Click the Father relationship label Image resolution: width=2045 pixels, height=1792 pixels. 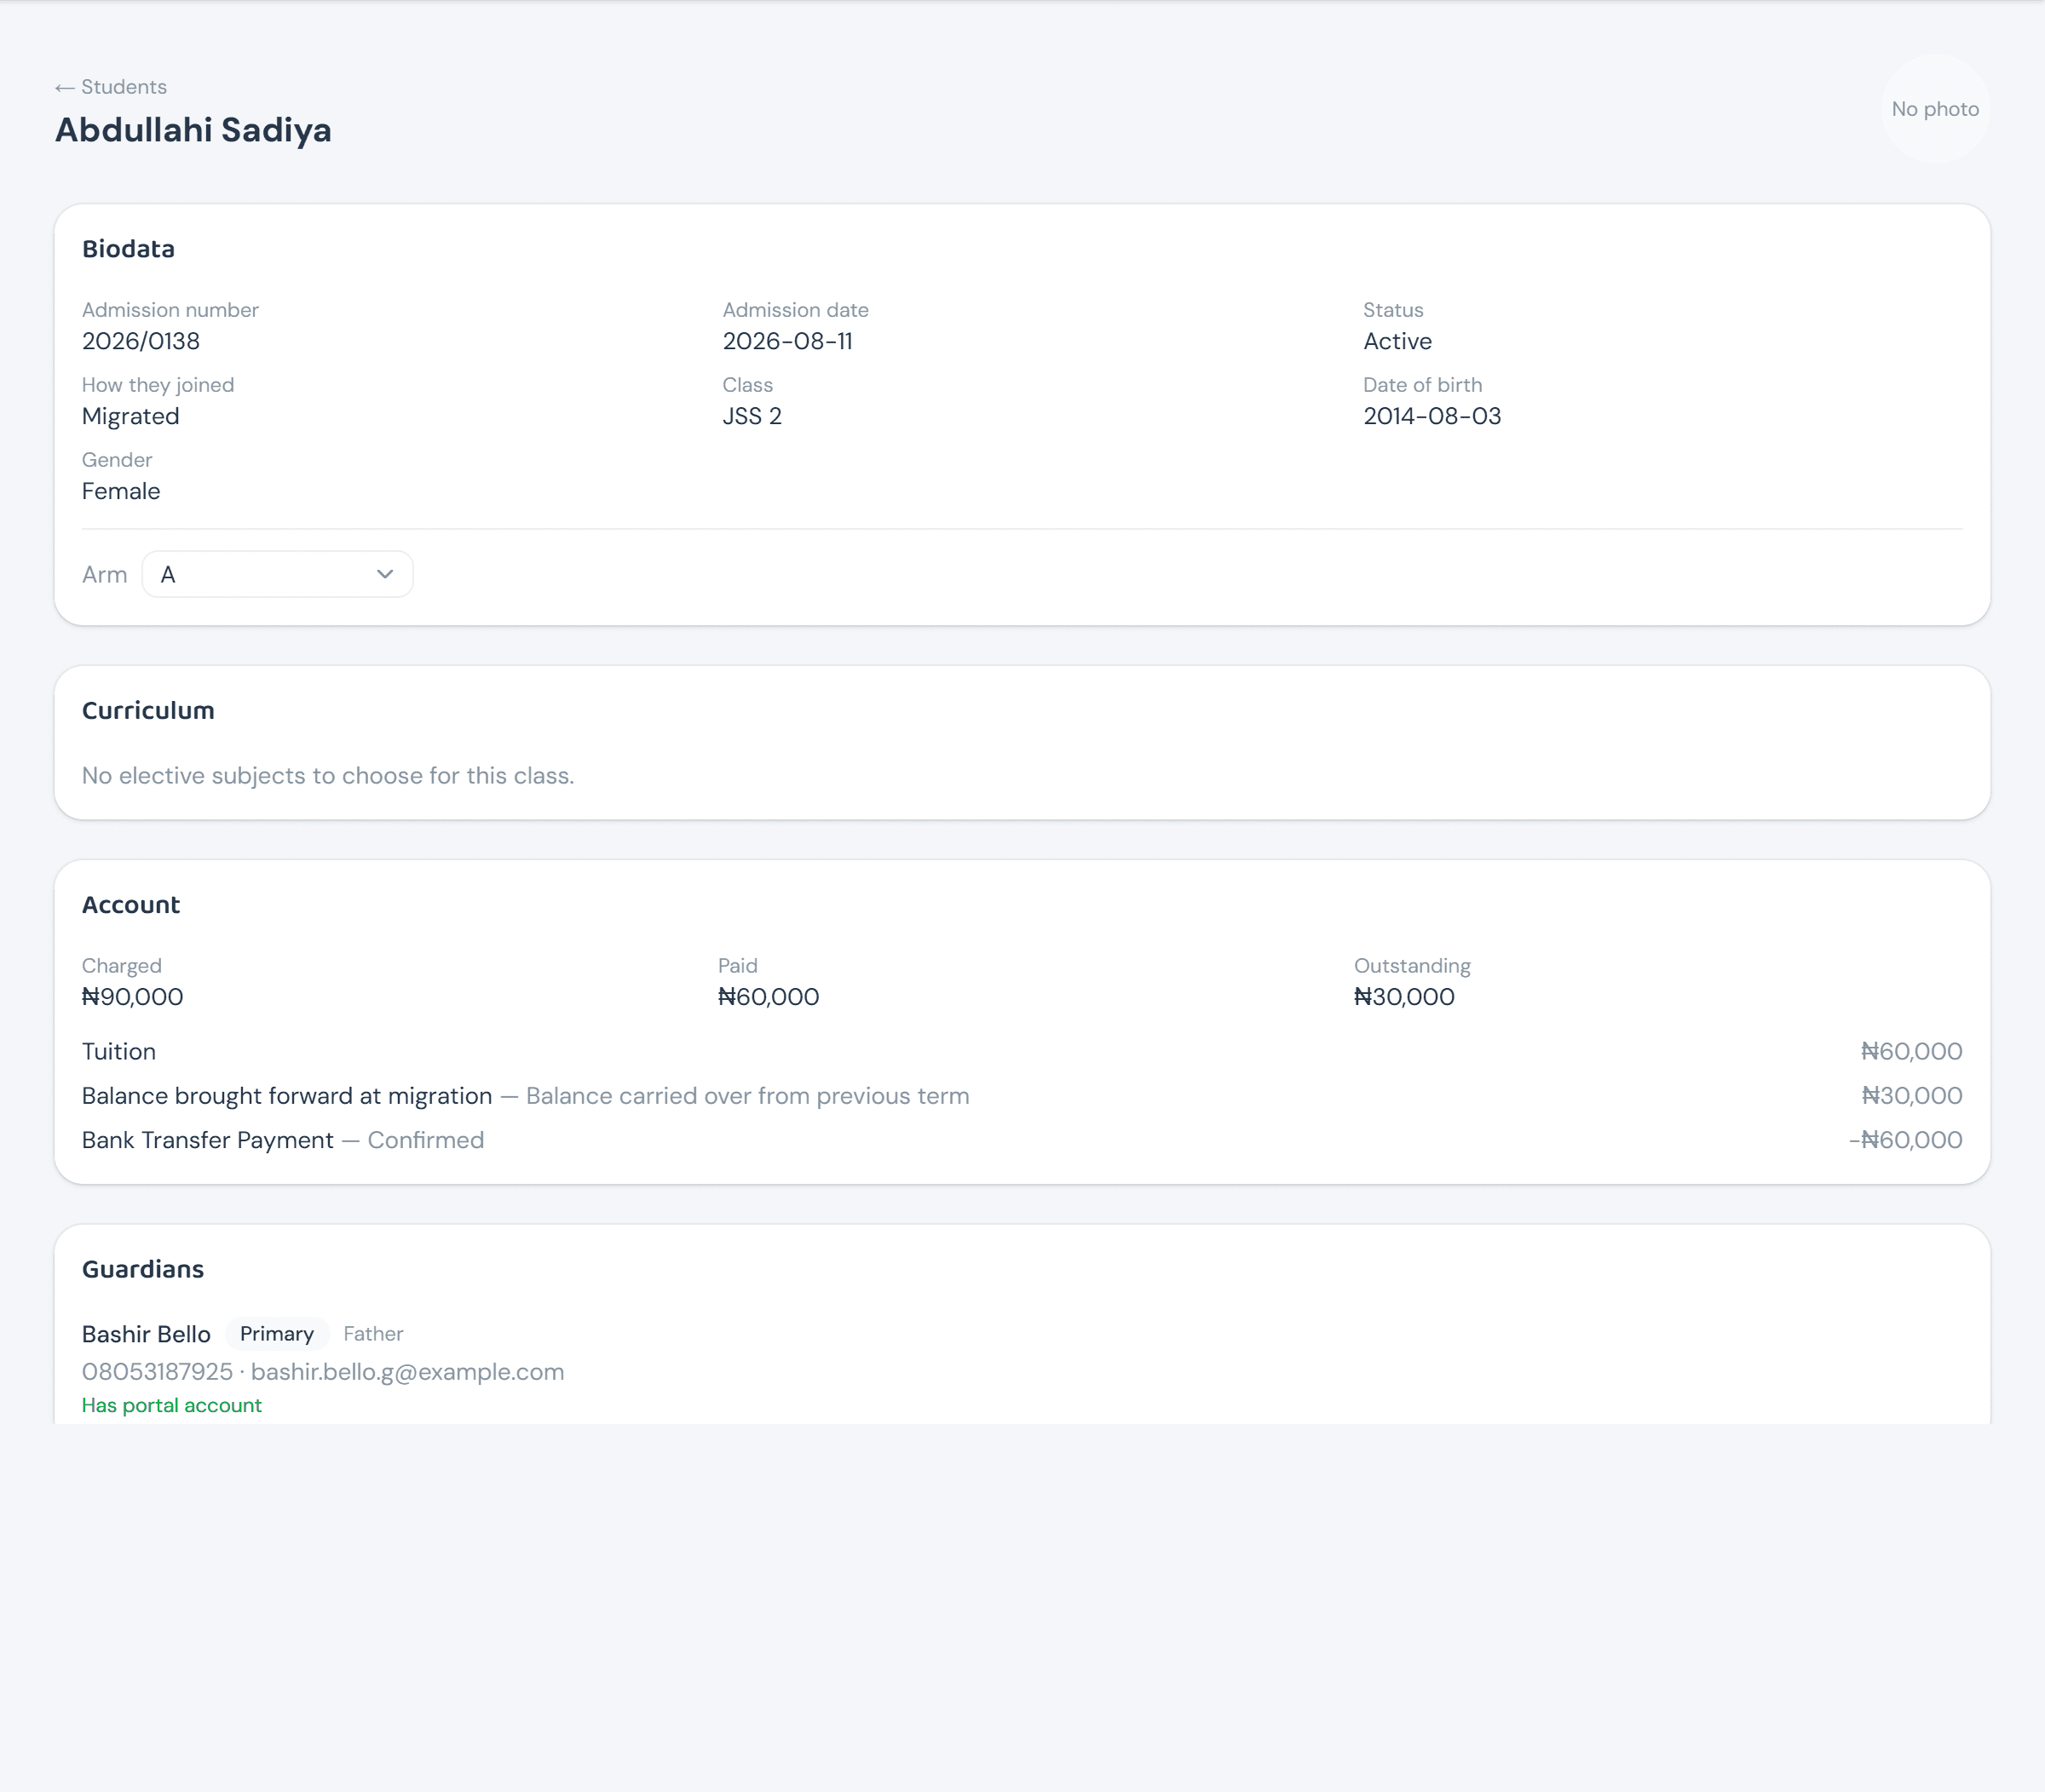pyautogui.click(x=373, y=1334)
